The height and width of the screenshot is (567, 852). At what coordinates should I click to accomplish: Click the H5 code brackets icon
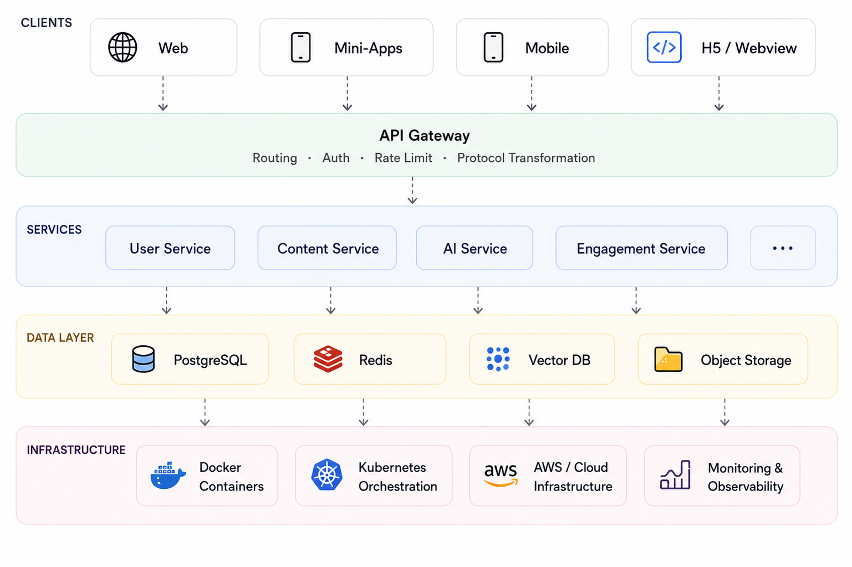tap(664, 47)
